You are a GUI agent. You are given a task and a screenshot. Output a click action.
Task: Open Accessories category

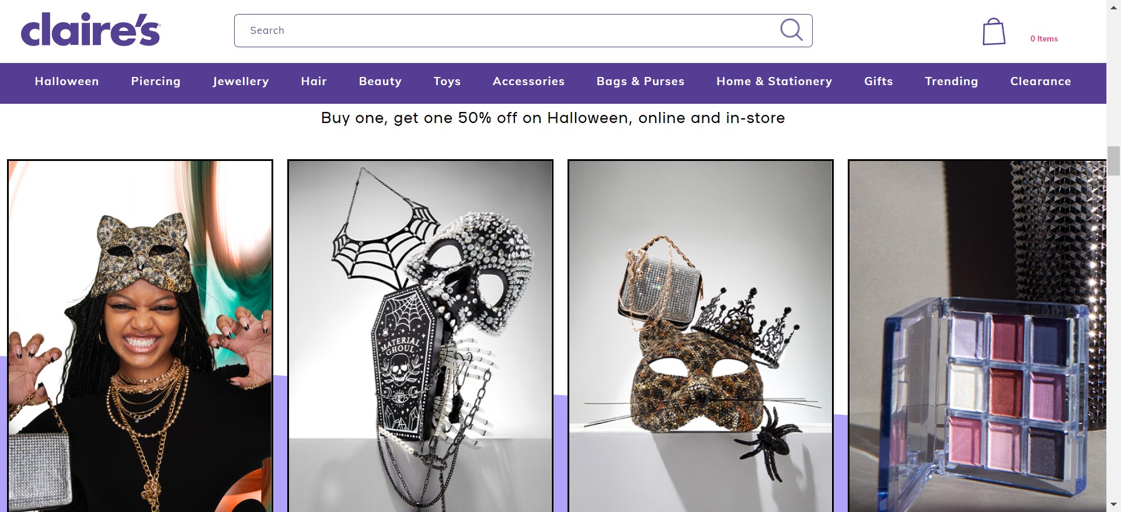528,82
